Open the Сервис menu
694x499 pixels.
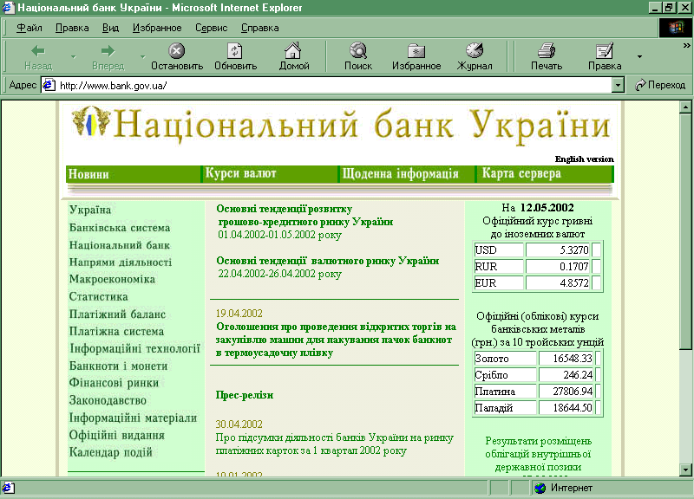pos(211,28)
